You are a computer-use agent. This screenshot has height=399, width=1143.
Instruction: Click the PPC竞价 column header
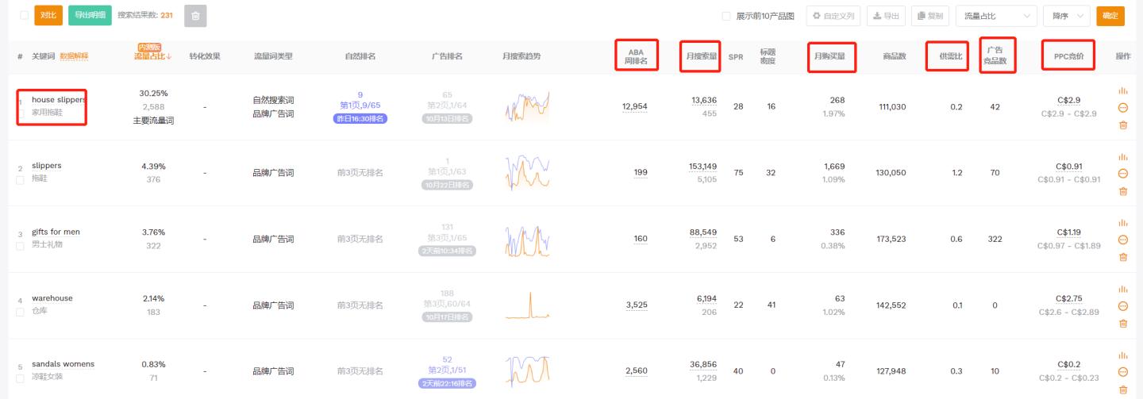pyautogui.click(x=1068, y=56)
